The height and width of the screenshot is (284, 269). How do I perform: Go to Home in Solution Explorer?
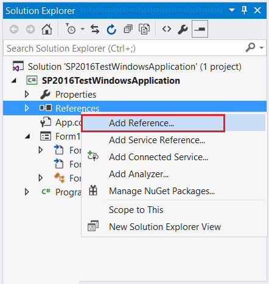point(47,29)
